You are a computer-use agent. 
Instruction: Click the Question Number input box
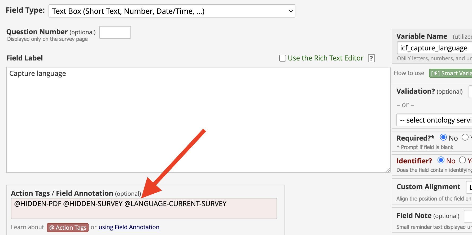coord(115,32)
